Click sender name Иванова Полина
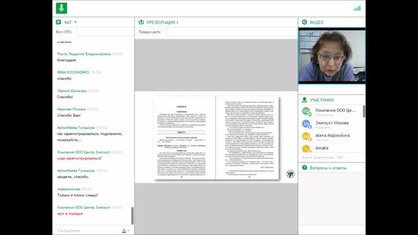This screenshot has height=235, width=418. 71,109
